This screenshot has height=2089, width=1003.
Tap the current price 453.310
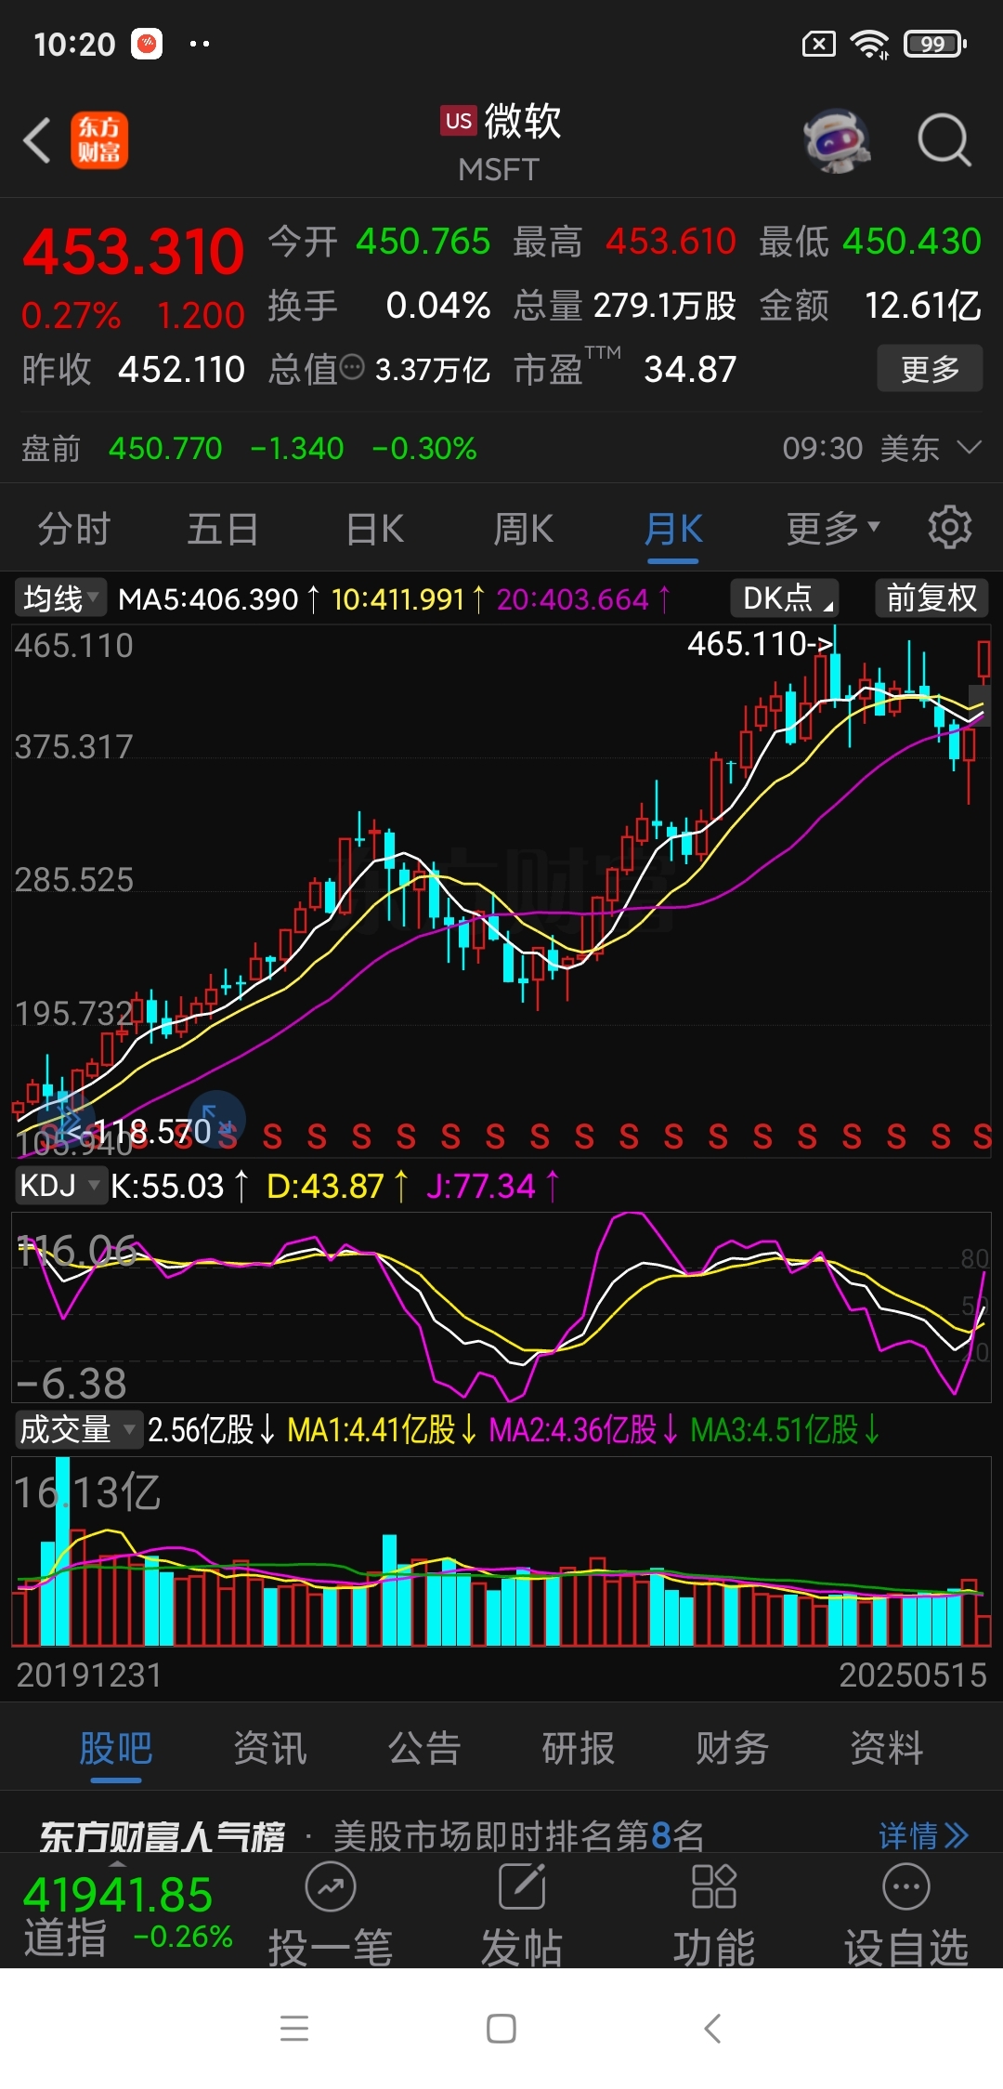[x=133, y=252]
